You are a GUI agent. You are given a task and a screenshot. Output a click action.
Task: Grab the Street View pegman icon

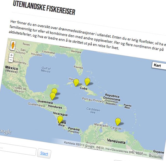pyautogui.click(x=13, y=45)
